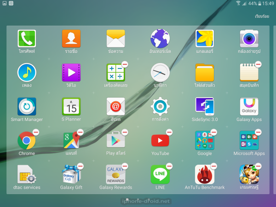Remove Calculator via its minus badge
276x207 pixels.
click(x=125, y=64)
